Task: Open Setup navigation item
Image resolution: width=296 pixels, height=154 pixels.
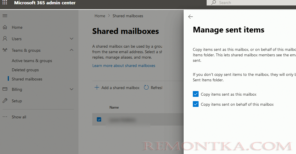Action: [x=17, y=101]
